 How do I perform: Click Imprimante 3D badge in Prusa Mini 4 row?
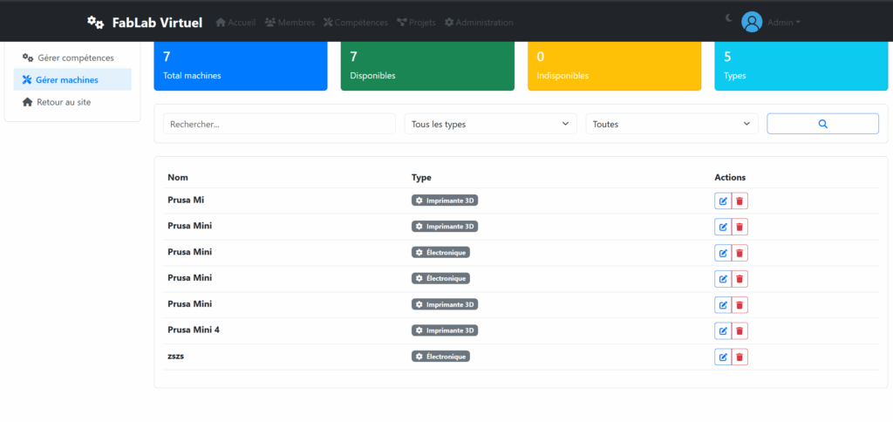445,330
